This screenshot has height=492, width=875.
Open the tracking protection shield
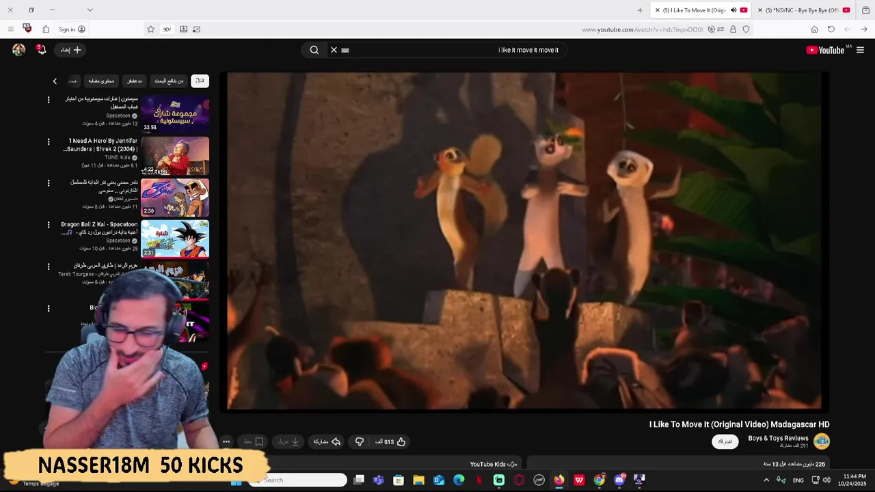746,29
